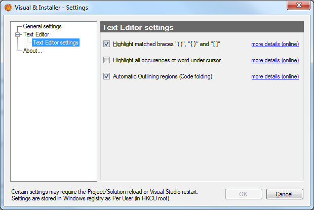Image resolution: width=314 pixels, height=210 pixels.
Task: Click the Windows registry note text
Action: click(91, 198)
